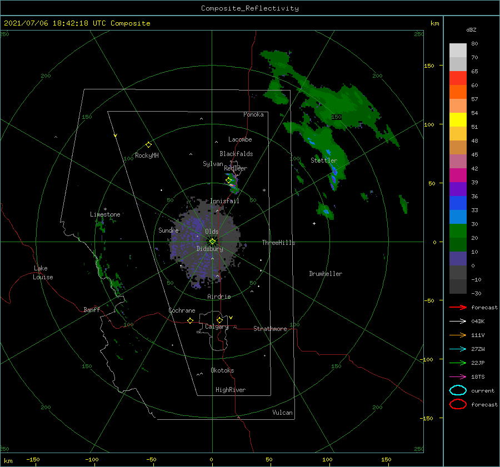Image resolution: width=500 pixels, height=467 pixels.
Task: Click the magenta 18TS arrow in legend
Action: 458,377
